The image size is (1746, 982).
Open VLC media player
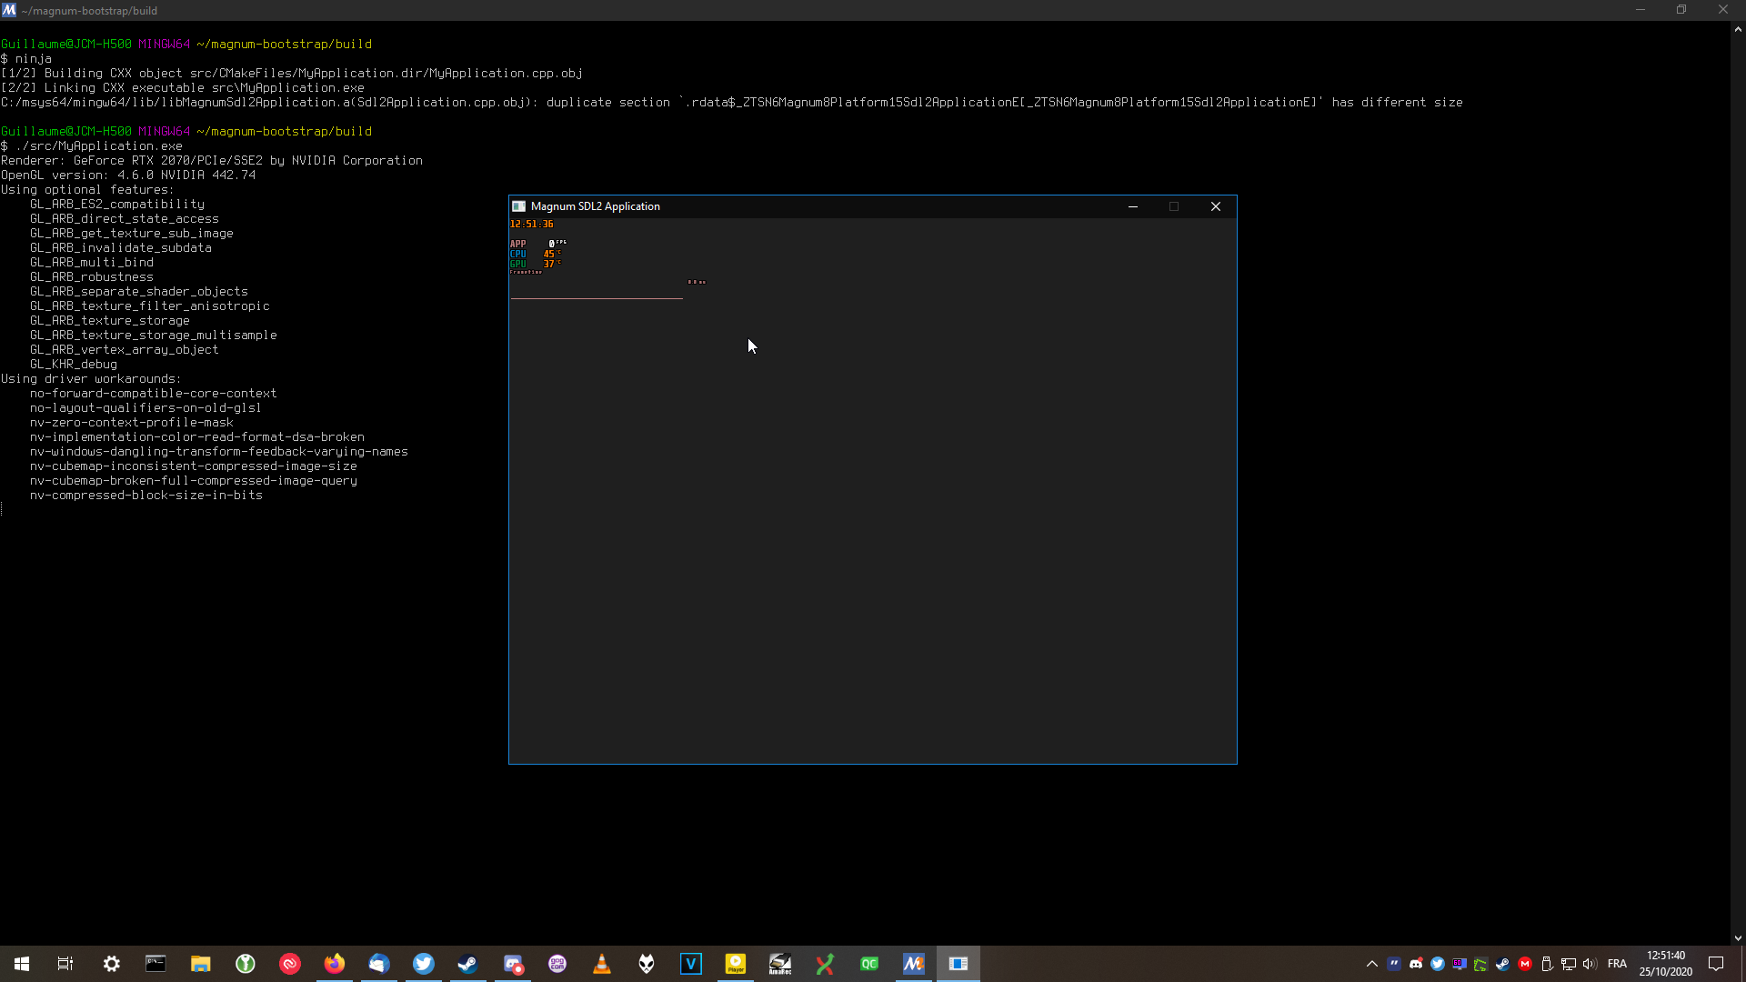point(602,964)
